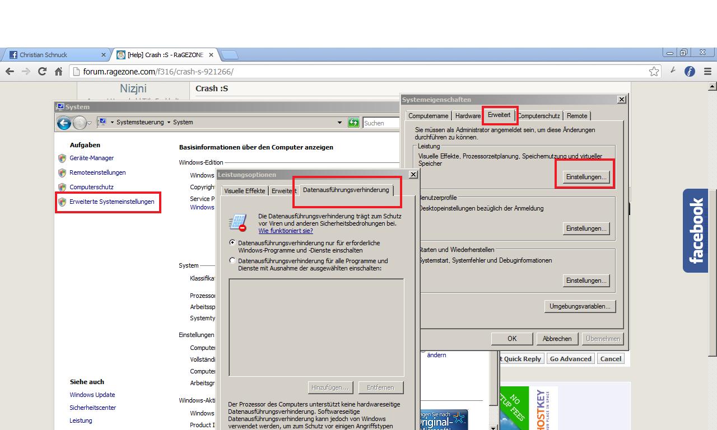Image resolution: width=717 pixels, height=430 pixels.
Task: Open the facebook side panel
Action: point(695,230)
